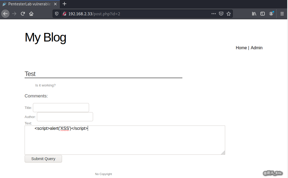Open a new browser tab

64,4
